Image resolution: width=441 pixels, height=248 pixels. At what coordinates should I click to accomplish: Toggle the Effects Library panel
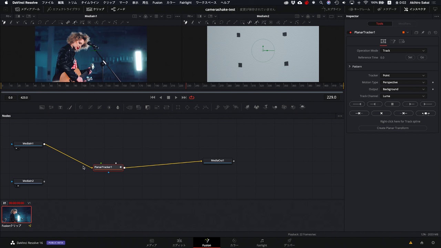64,9
